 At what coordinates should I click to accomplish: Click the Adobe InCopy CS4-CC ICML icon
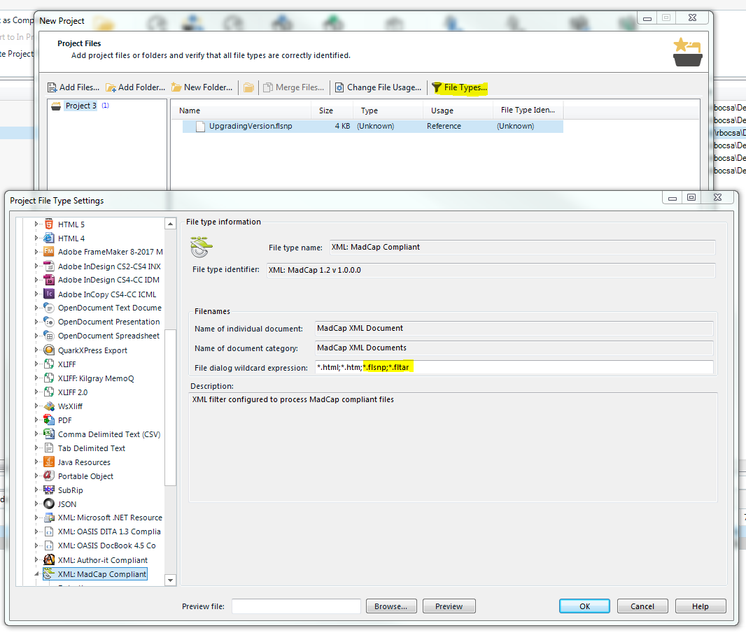(x=49, y=294)
